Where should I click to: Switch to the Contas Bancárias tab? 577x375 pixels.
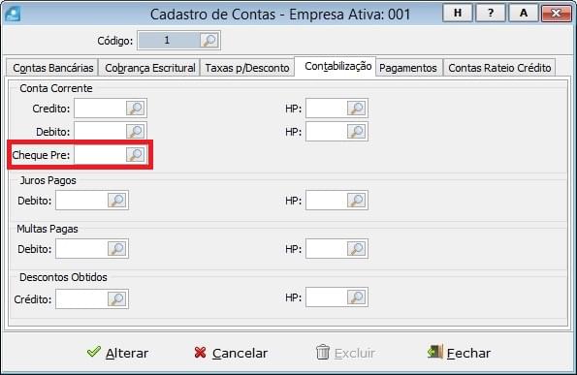point(52,68)
